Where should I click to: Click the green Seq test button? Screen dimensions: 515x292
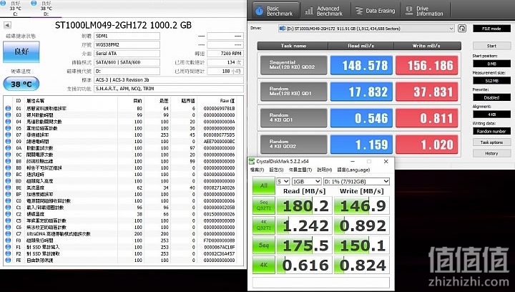pos(264,245)
